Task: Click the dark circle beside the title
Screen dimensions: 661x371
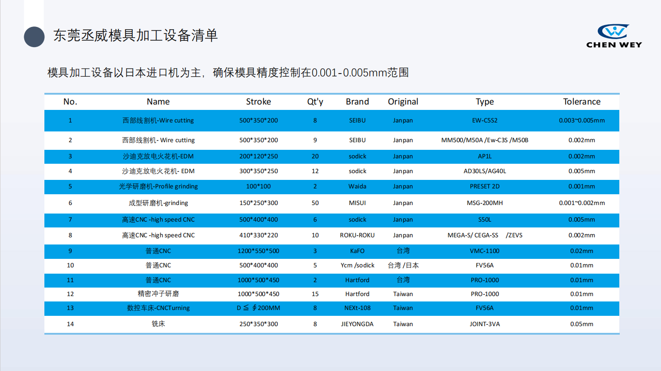Action: pyautogui.click(x=34, y=37)
